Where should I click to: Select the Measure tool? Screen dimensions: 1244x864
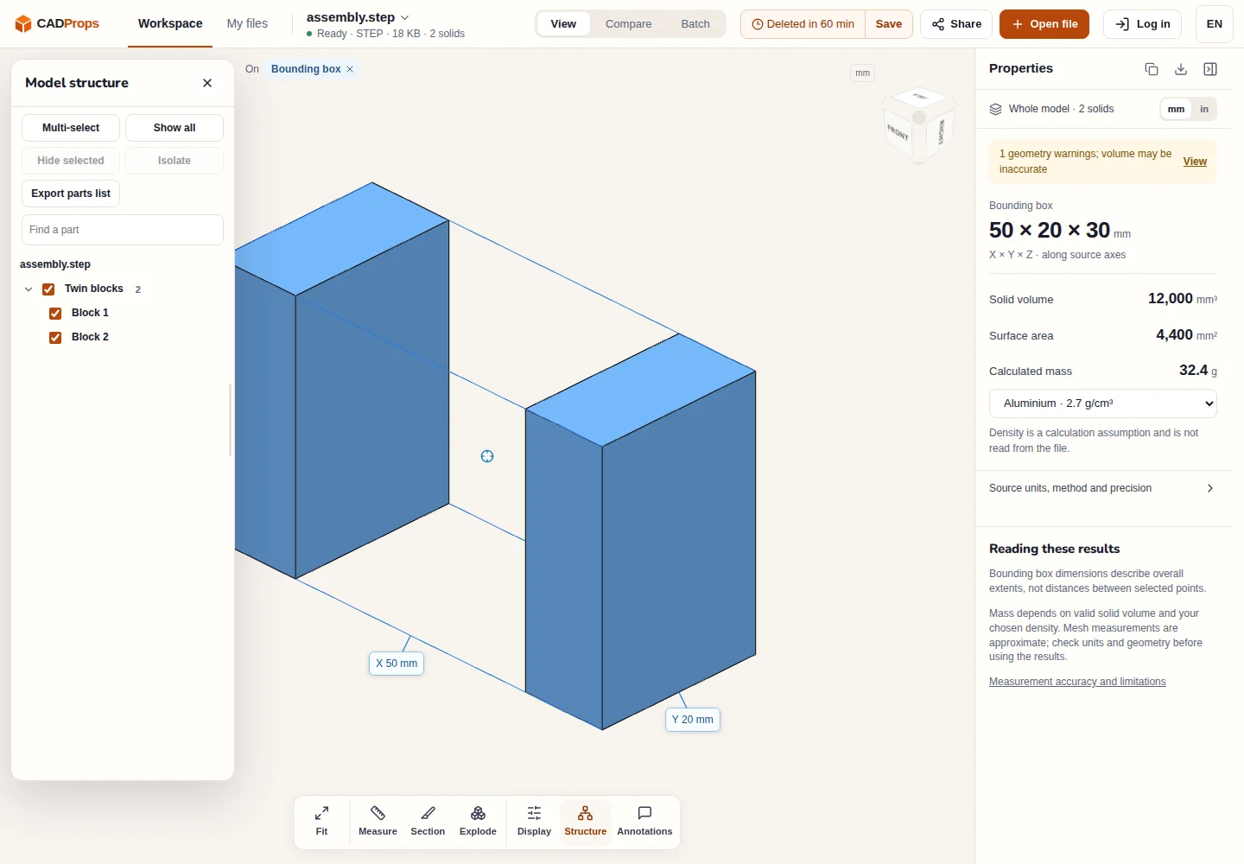pos(378,821)
